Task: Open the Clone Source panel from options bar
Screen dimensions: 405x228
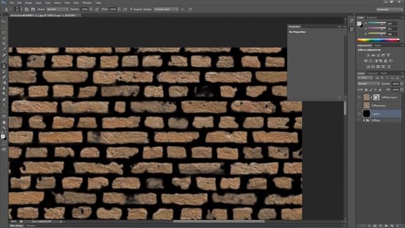Action: (33, 9)
